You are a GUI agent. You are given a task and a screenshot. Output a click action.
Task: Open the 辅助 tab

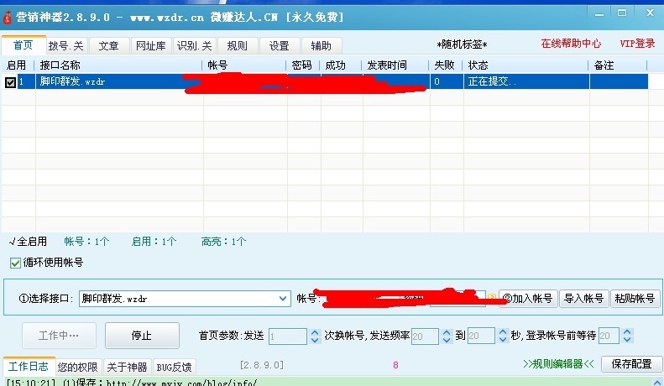click(x=321, y=45)
